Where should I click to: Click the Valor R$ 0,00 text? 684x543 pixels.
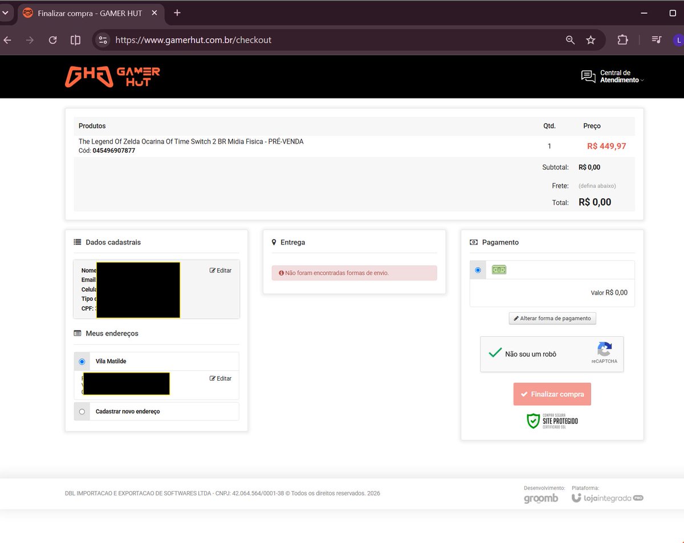click(x=609, y=293)
